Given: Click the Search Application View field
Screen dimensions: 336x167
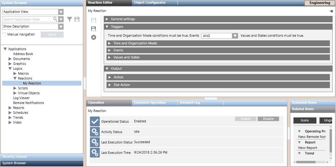Looking at the screenshot, I should pos(28,19).
